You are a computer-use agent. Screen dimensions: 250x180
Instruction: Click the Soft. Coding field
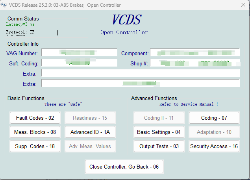click(x=79, y=63)
